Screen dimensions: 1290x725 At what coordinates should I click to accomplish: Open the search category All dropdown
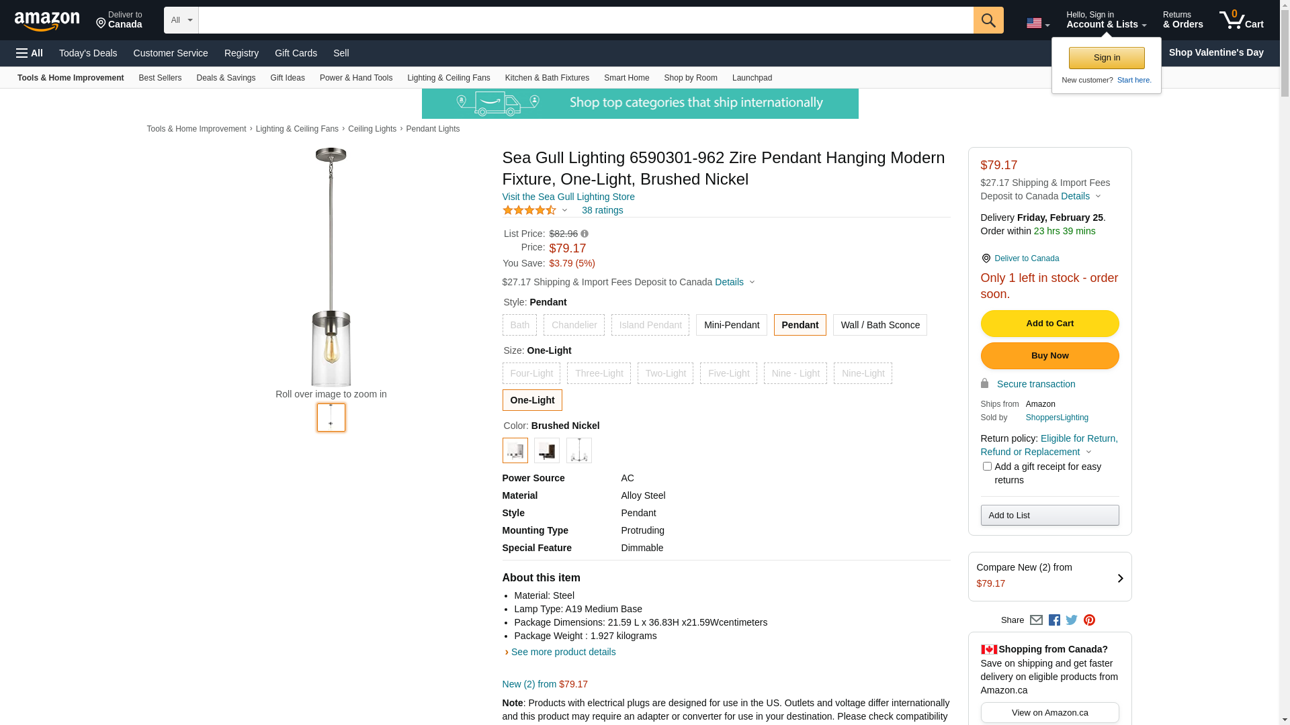[181, 20]
